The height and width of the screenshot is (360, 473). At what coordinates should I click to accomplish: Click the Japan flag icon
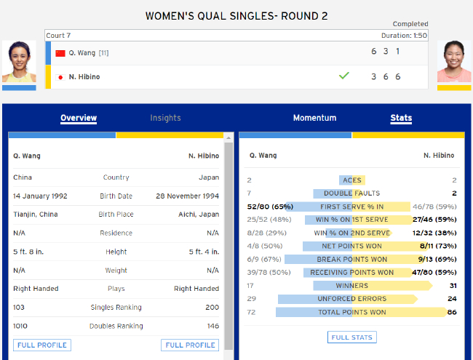click(x=60, y=76)
